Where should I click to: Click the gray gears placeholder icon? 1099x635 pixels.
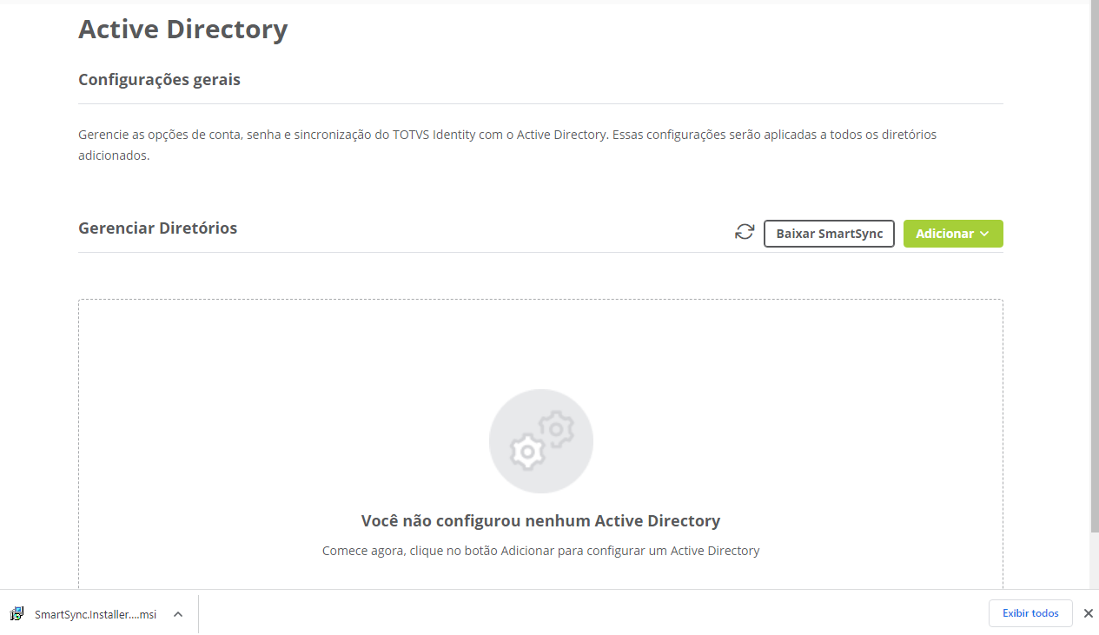[x=541, y=441]
